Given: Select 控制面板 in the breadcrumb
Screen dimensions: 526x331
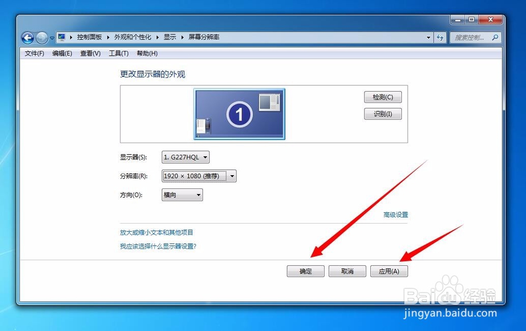Looking at the screenshot, I should tap(89, 37).
